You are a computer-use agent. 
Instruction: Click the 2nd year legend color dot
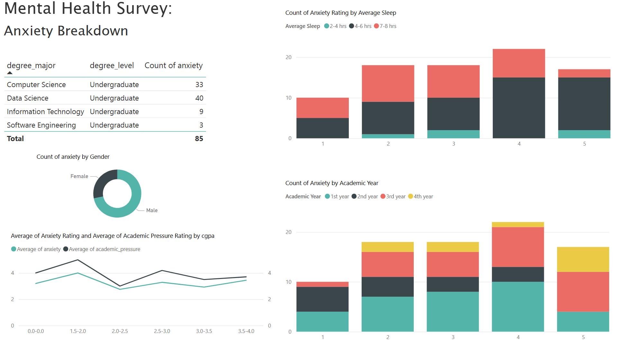point(354,196)
